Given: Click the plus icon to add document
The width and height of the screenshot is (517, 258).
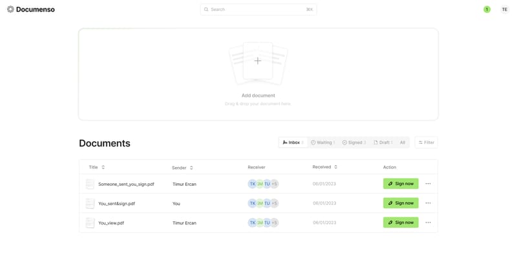Looking at the screenshot, I should pyautogui.click(x=257, y=61).
